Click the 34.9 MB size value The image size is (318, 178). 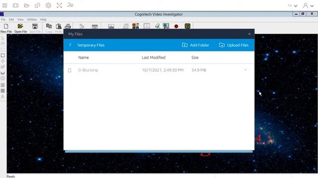click(x=199, y=70)
